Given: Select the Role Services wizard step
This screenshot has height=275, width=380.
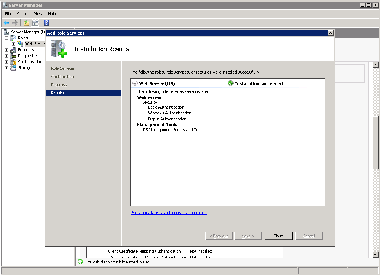Looking at the screenshot, I should [63, 68].
